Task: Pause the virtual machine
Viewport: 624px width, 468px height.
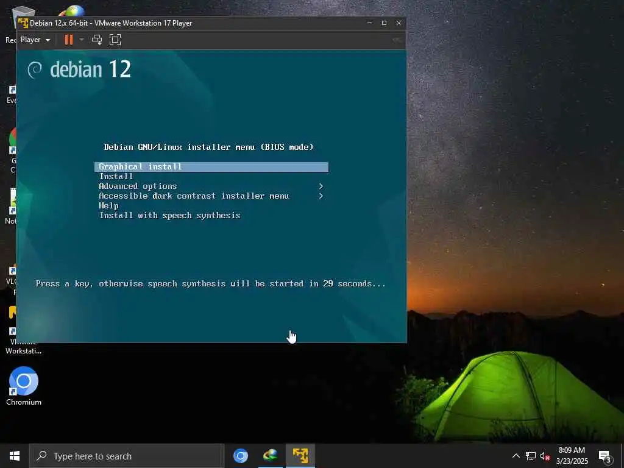Action: [x=69, y=40]
